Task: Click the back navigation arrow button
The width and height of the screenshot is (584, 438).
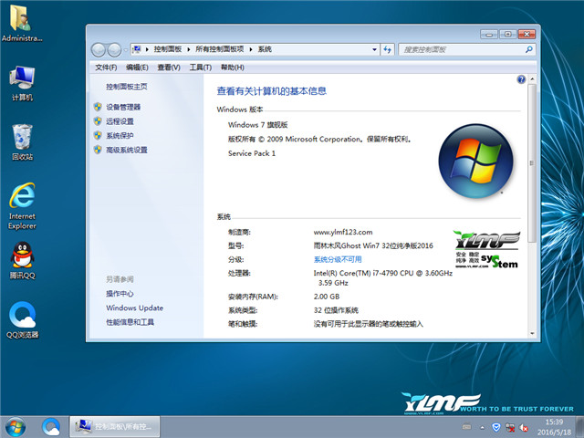Action: pyautogui.click(x=99, y=49)
